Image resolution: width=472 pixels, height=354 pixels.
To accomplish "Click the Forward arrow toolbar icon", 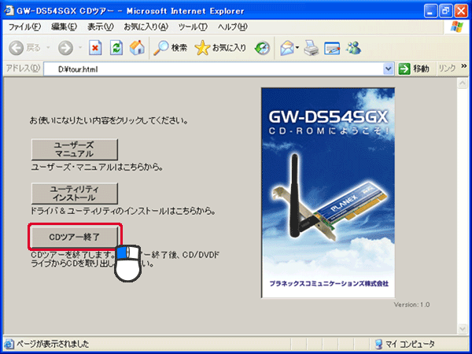I will (65, 47).
